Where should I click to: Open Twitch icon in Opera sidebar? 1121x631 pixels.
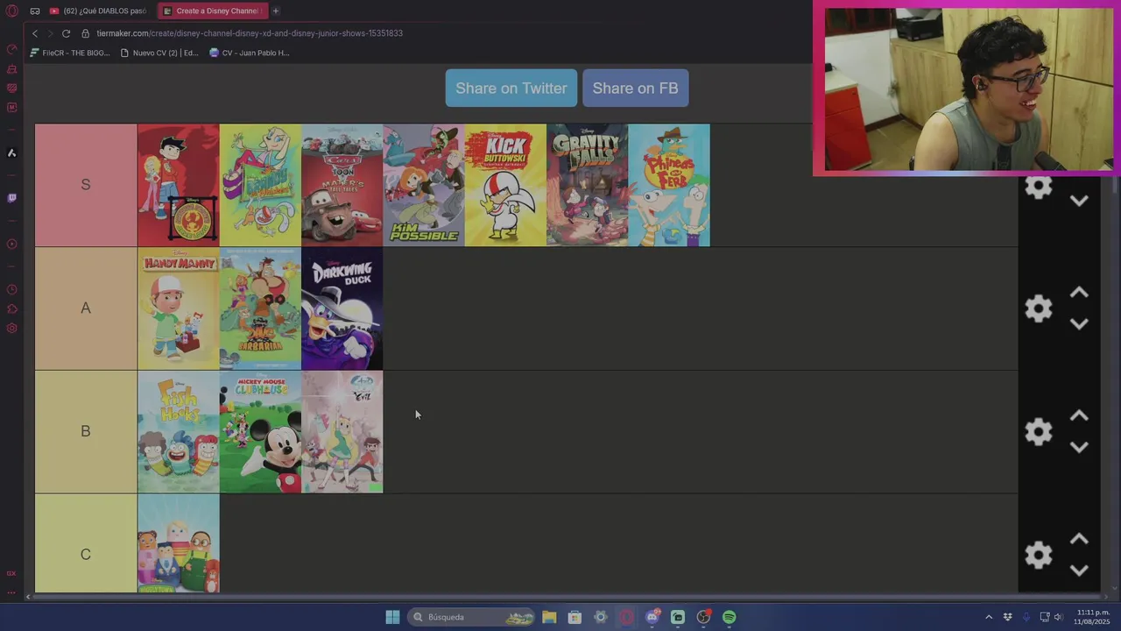[11, 198]
